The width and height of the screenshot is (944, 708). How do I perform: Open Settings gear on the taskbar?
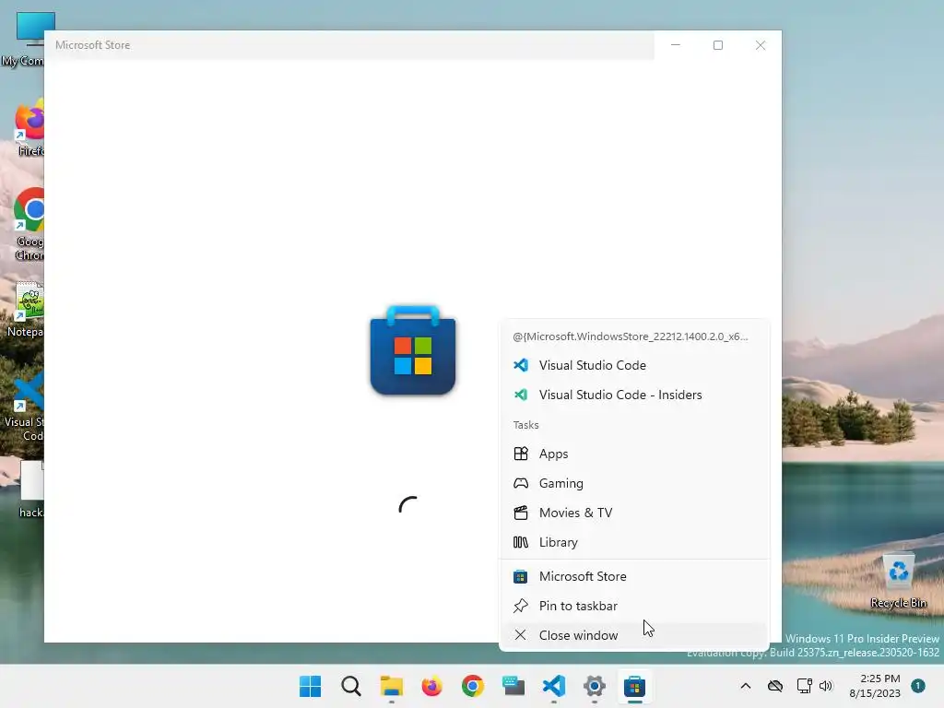pyautogui.click(x=595, y=686)
